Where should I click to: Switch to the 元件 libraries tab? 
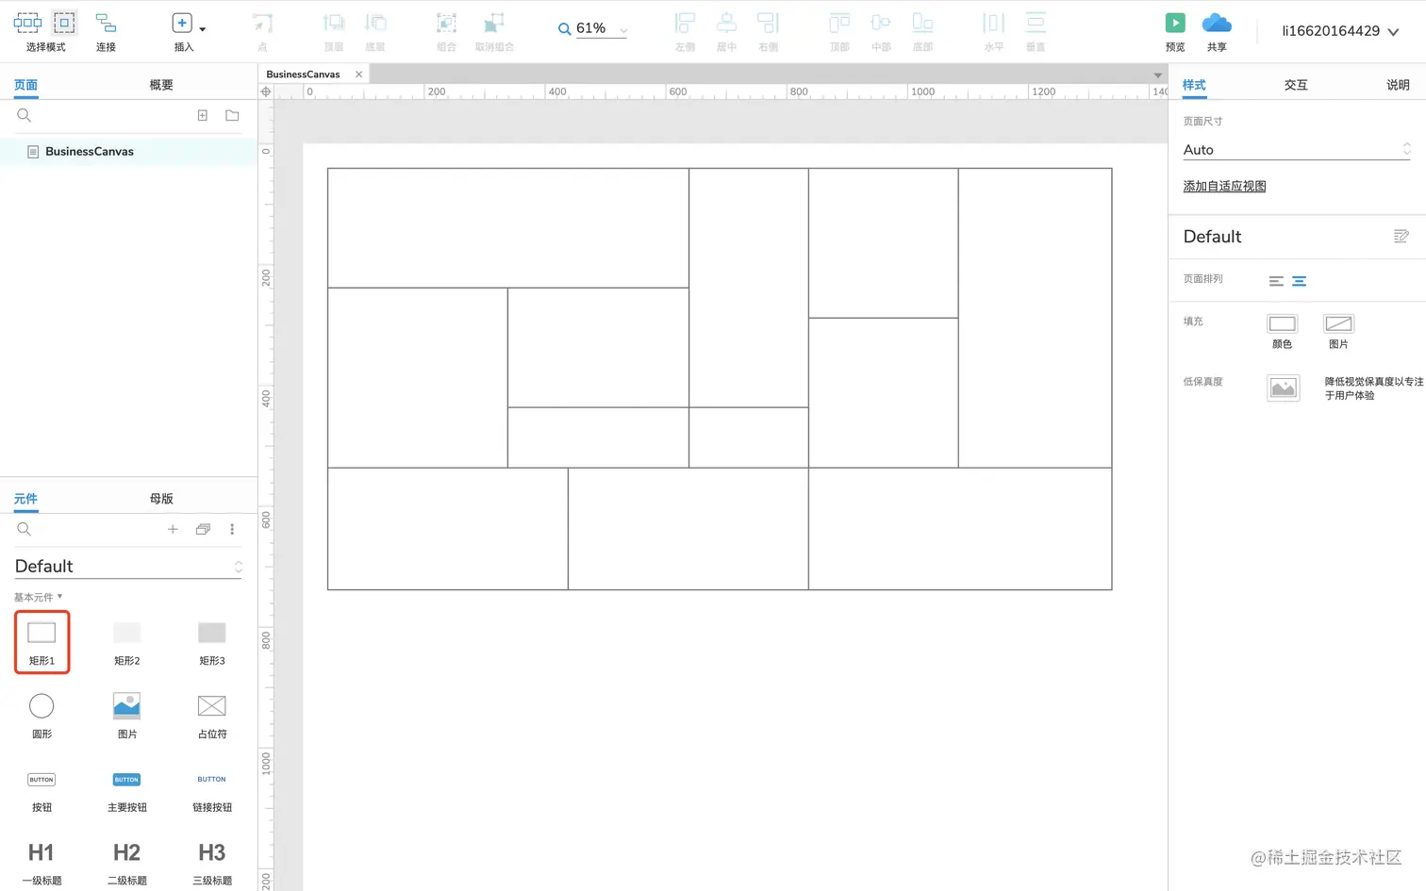point(25,499)
